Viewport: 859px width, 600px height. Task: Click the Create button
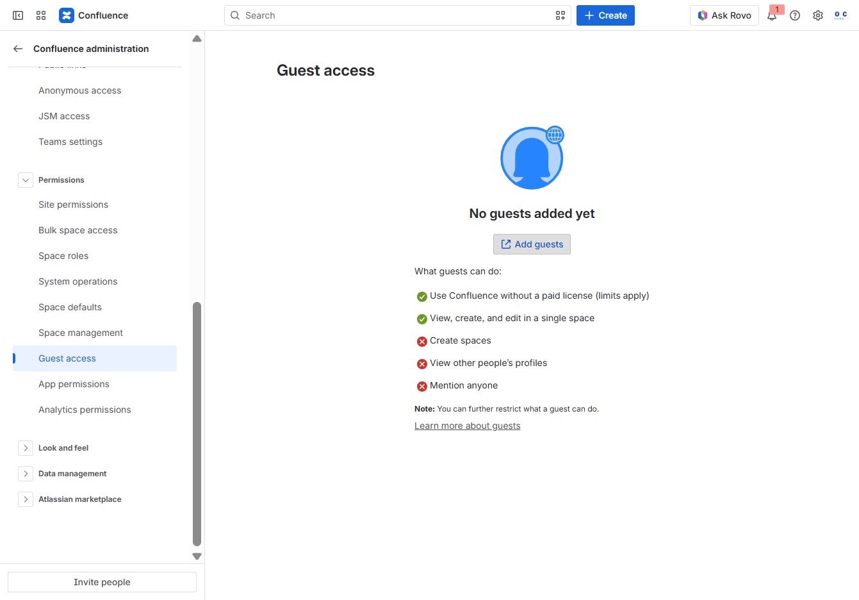tap(605, 15)
